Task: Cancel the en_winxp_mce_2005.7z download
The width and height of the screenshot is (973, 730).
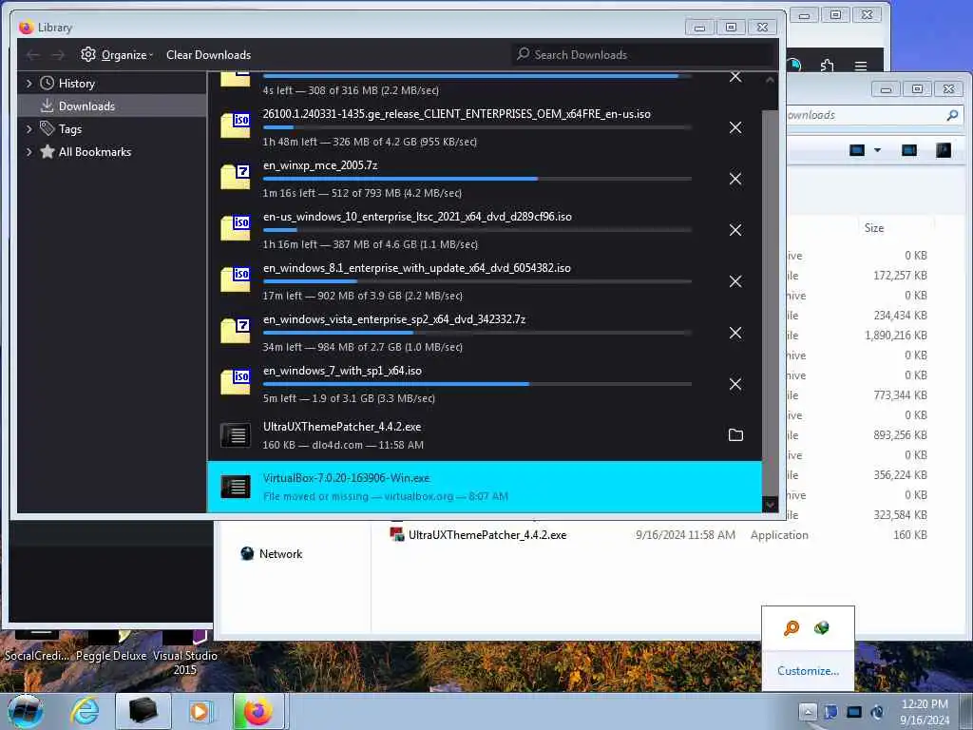Action: click(x=735, y=179)
